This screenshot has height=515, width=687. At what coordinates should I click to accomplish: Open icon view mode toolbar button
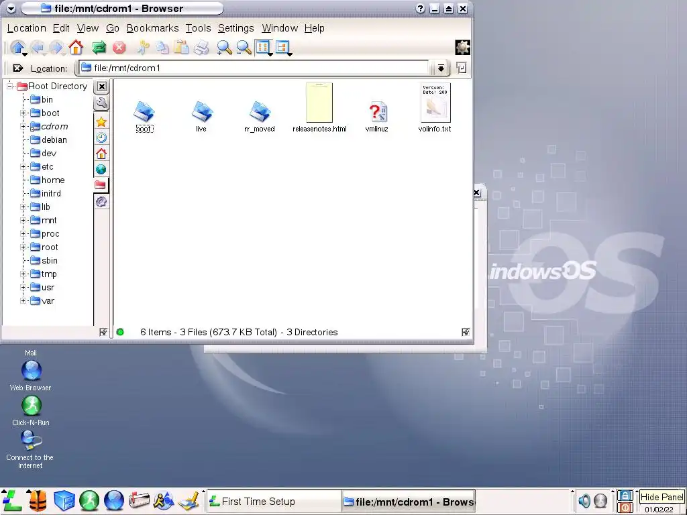point(264,48)
